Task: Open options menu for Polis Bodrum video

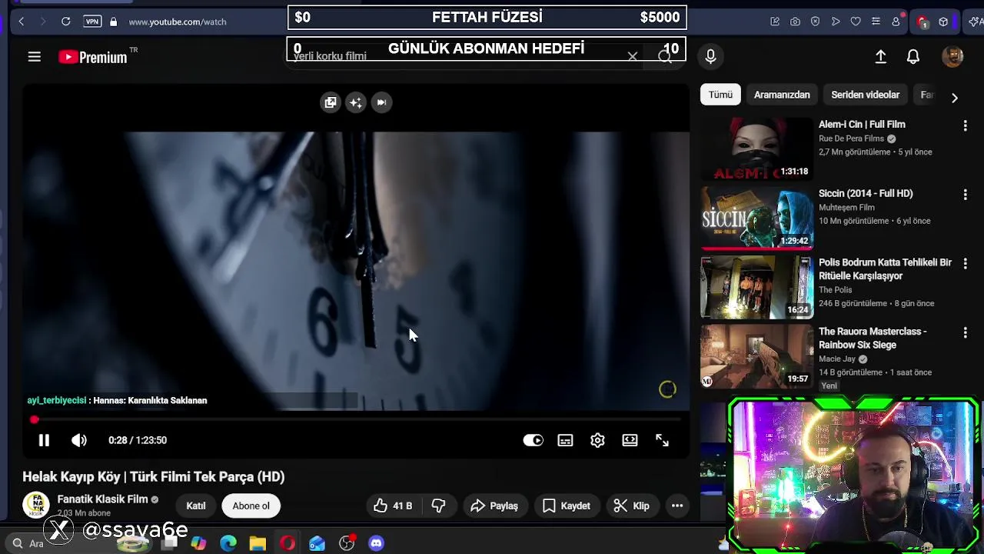Action: [x=965, y=264]
